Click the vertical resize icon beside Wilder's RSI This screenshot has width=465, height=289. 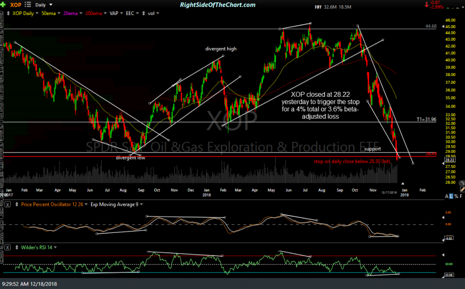pyautogui.click(x=16, y=247)
